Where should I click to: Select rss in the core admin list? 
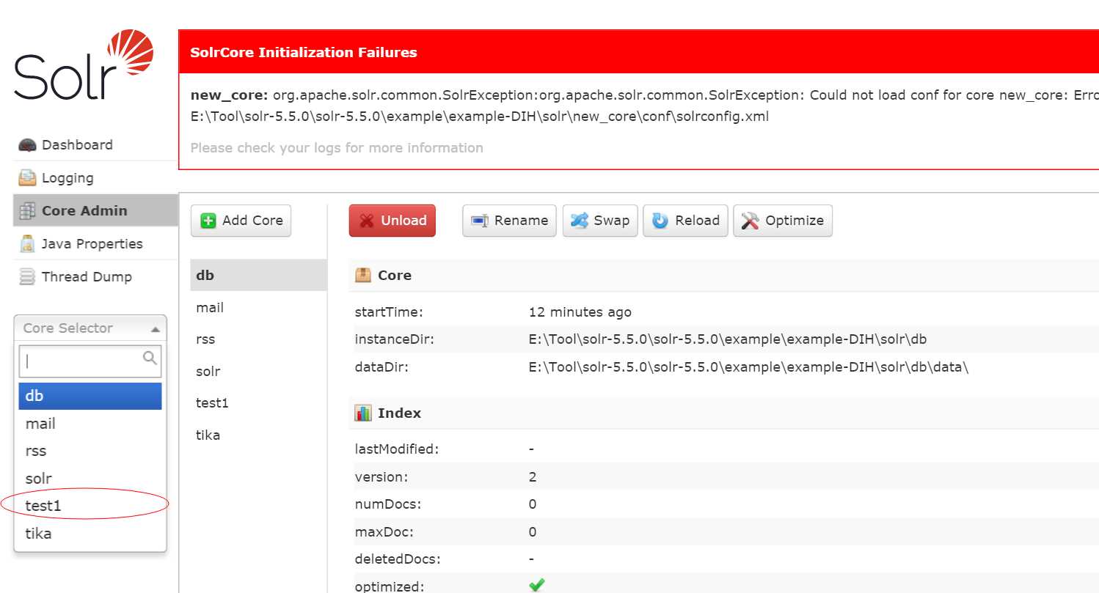point(259,339)
